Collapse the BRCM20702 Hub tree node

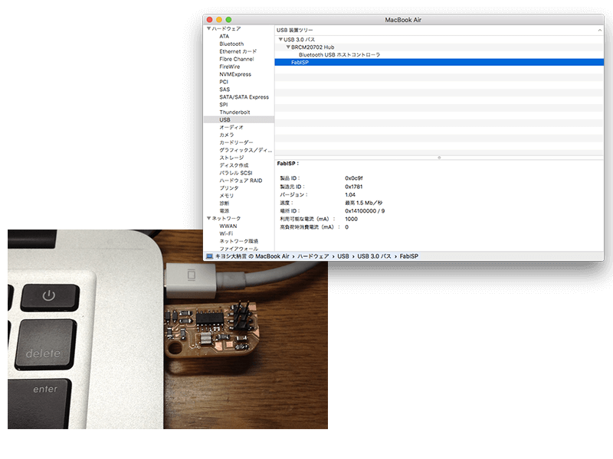coord(288,47)
